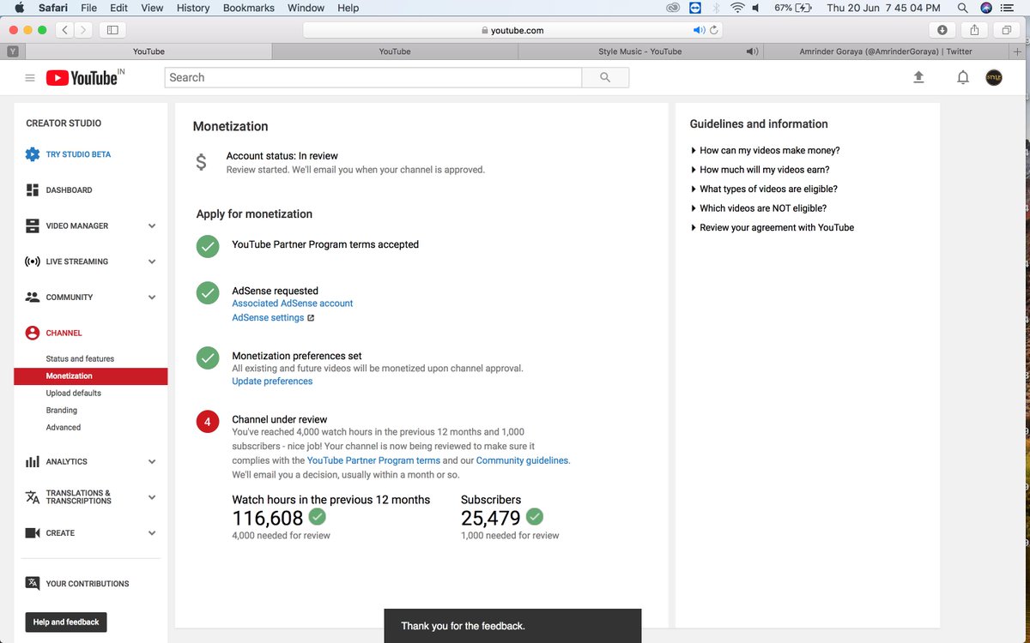This screenshot has height=643, width=1030.
Task: Expand Translations & Transcriptions chevron
Action: 152,497
